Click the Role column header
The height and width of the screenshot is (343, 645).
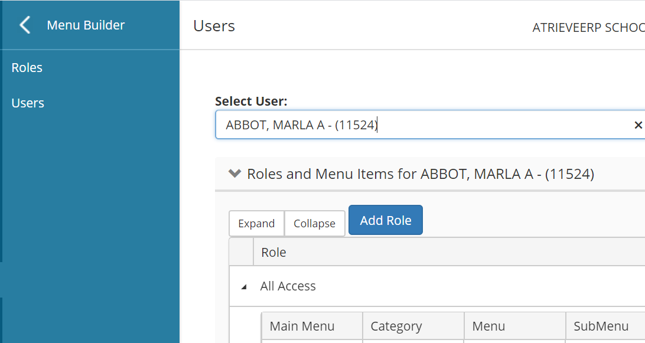point(273,252)
